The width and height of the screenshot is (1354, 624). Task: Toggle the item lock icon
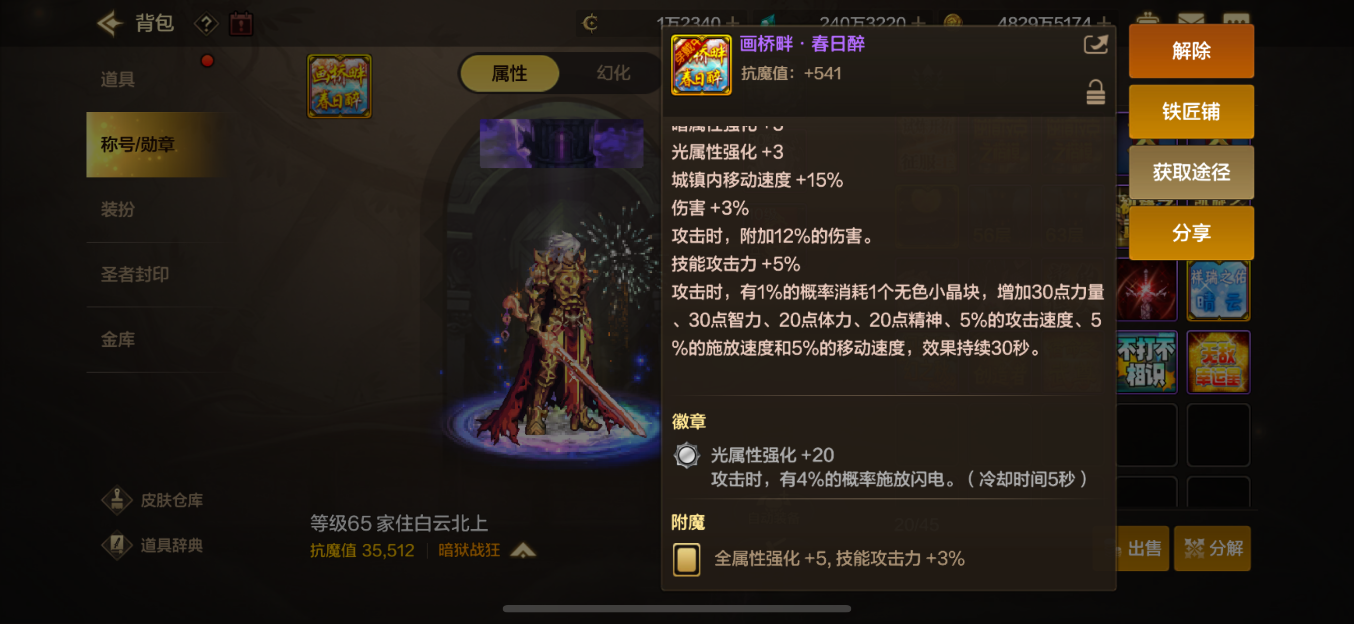(1095, 92)
